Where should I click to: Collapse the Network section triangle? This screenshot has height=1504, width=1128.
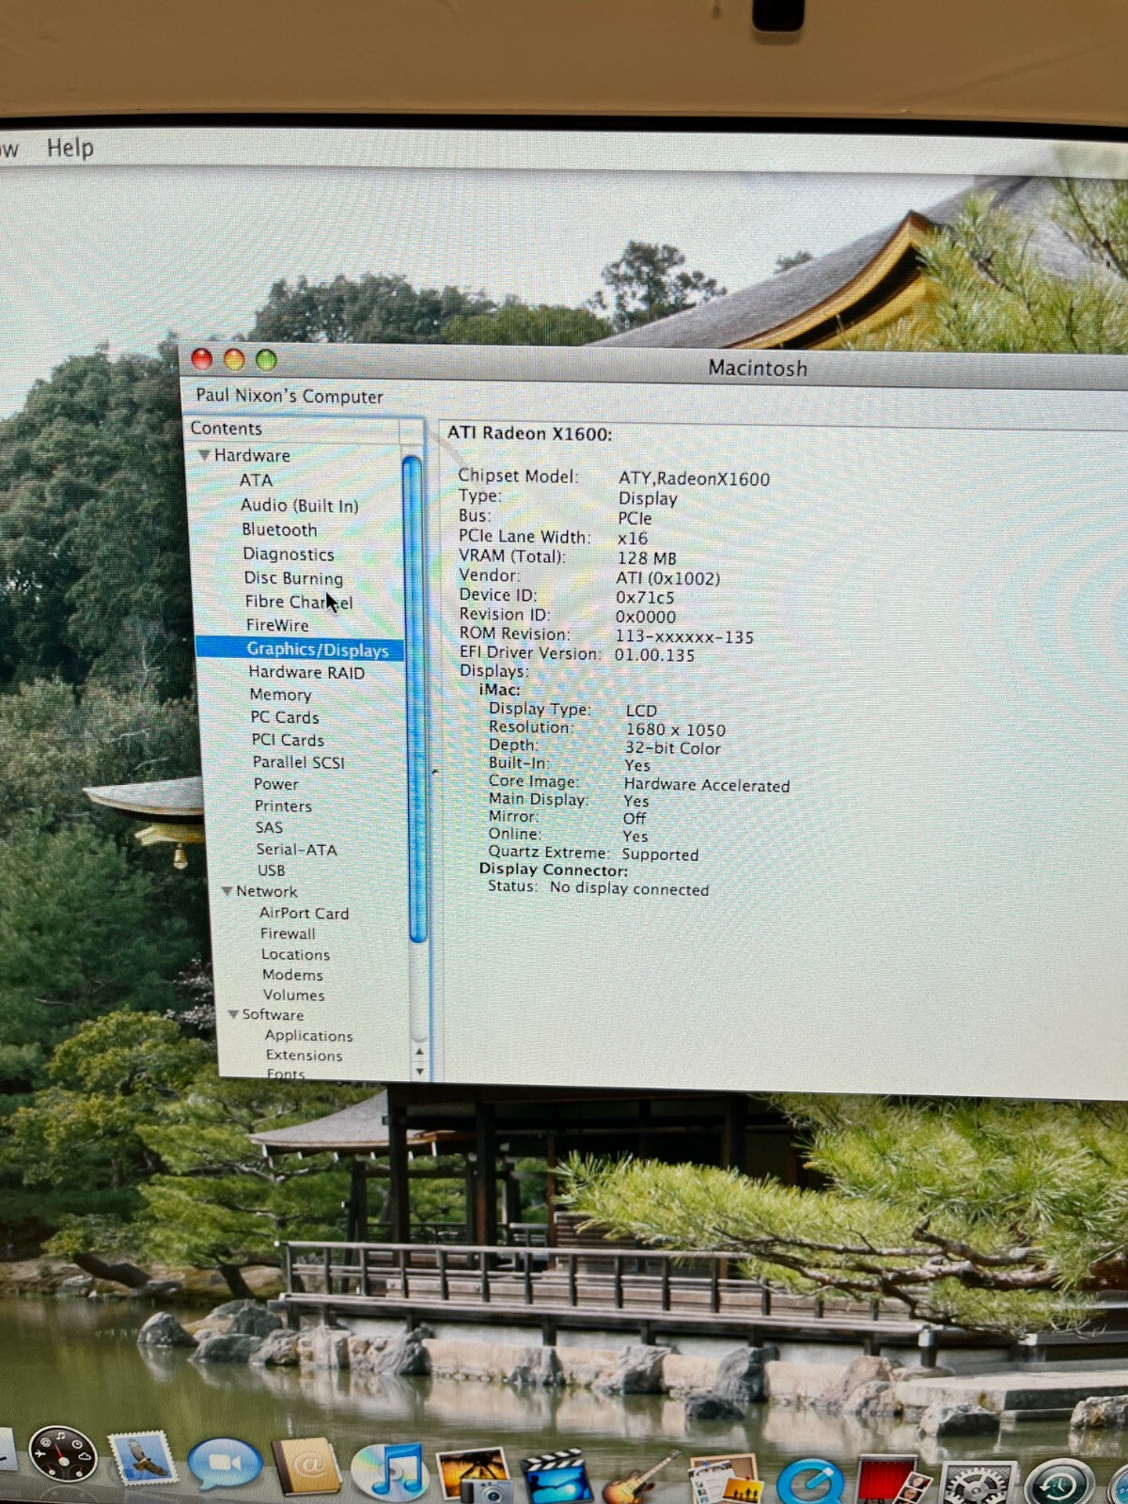[x=227, y=891]
